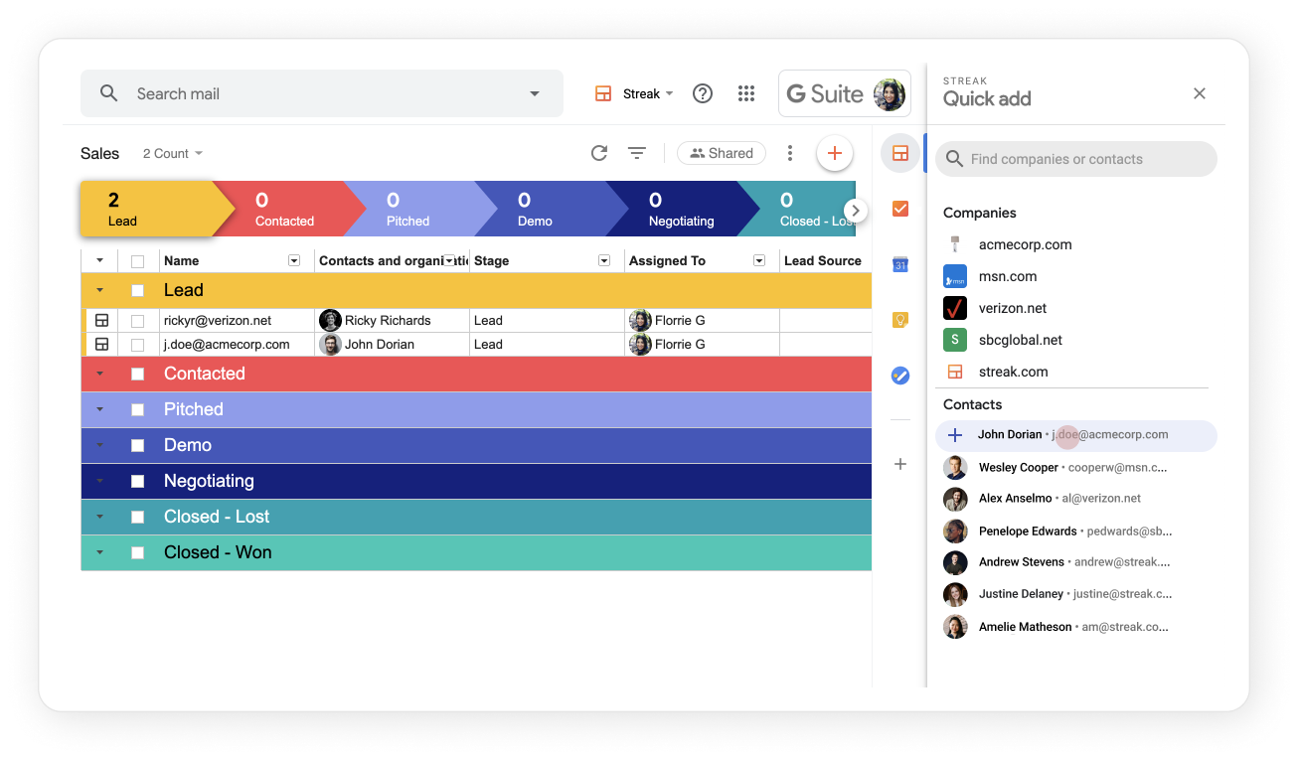Viewport: 1298px width, 760px height.
Task: Click the Help question mark icon
Action: tap(703, 92)
